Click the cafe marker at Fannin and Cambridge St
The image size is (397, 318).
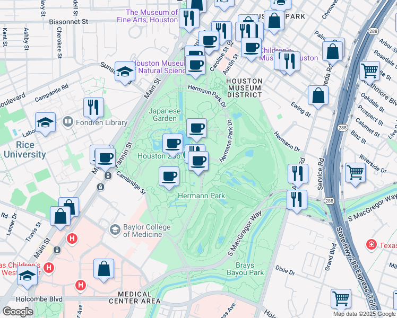[105, 158]
